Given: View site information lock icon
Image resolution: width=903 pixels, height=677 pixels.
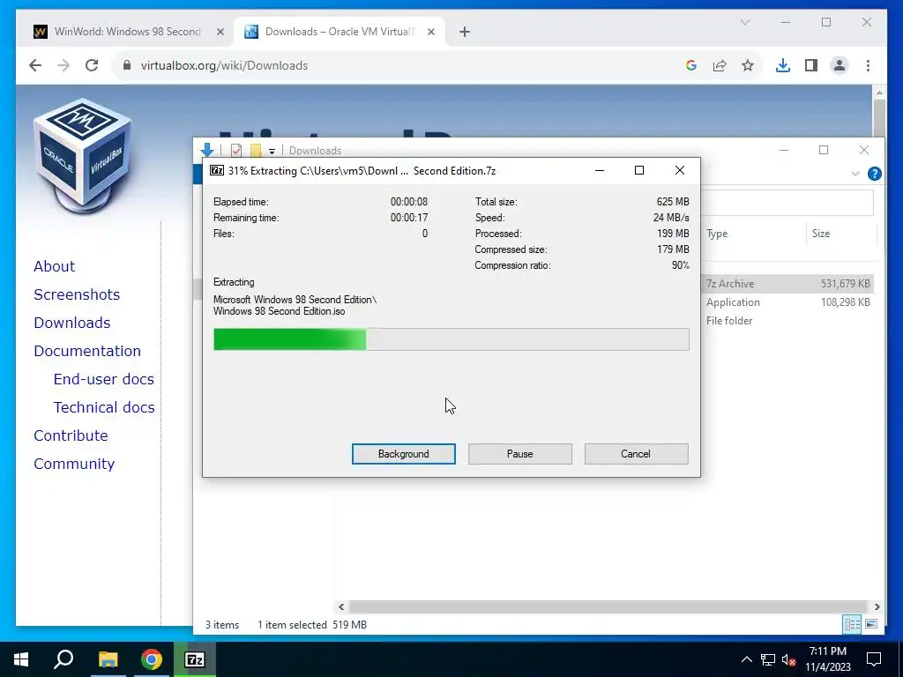Looking at the screenshot, I should [127, 65].
